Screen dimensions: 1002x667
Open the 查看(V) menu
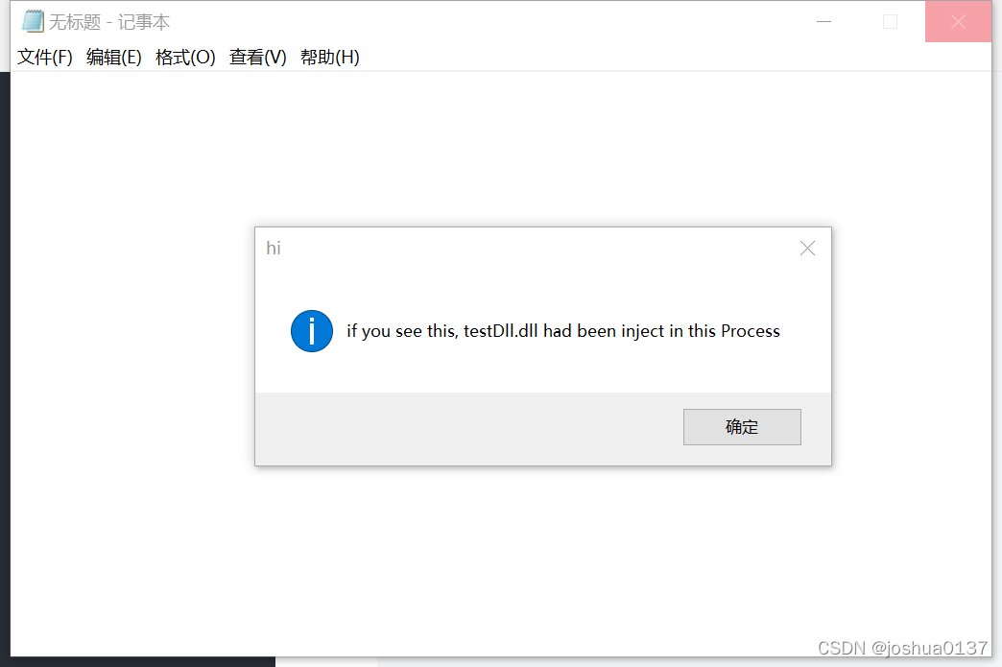[257, 57]
